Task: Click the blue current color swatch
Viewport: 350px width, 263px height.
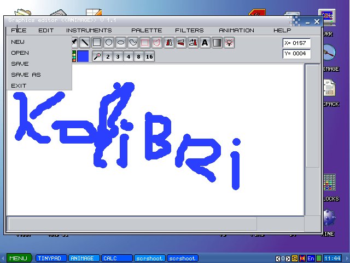Action: click(83, 56)
